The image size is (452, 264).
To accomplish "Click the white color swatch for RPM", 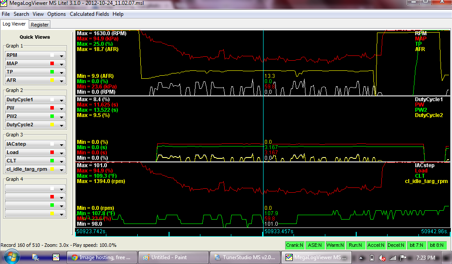I will click(52, 55).
